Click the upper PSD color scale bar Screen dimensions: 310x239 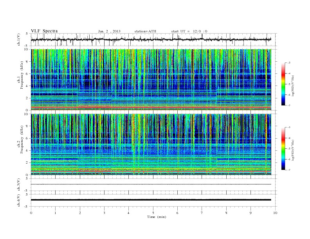[x=283, y=84]
